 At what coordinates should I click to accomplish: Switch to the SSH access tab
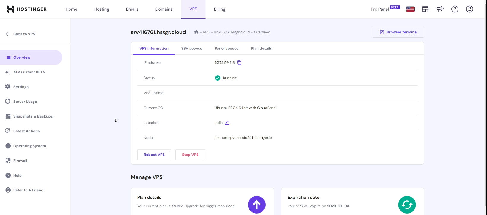[x=191, y=49]
